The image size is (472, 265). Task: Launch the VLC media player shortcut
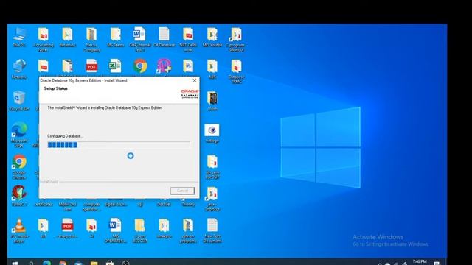[19, 230]
